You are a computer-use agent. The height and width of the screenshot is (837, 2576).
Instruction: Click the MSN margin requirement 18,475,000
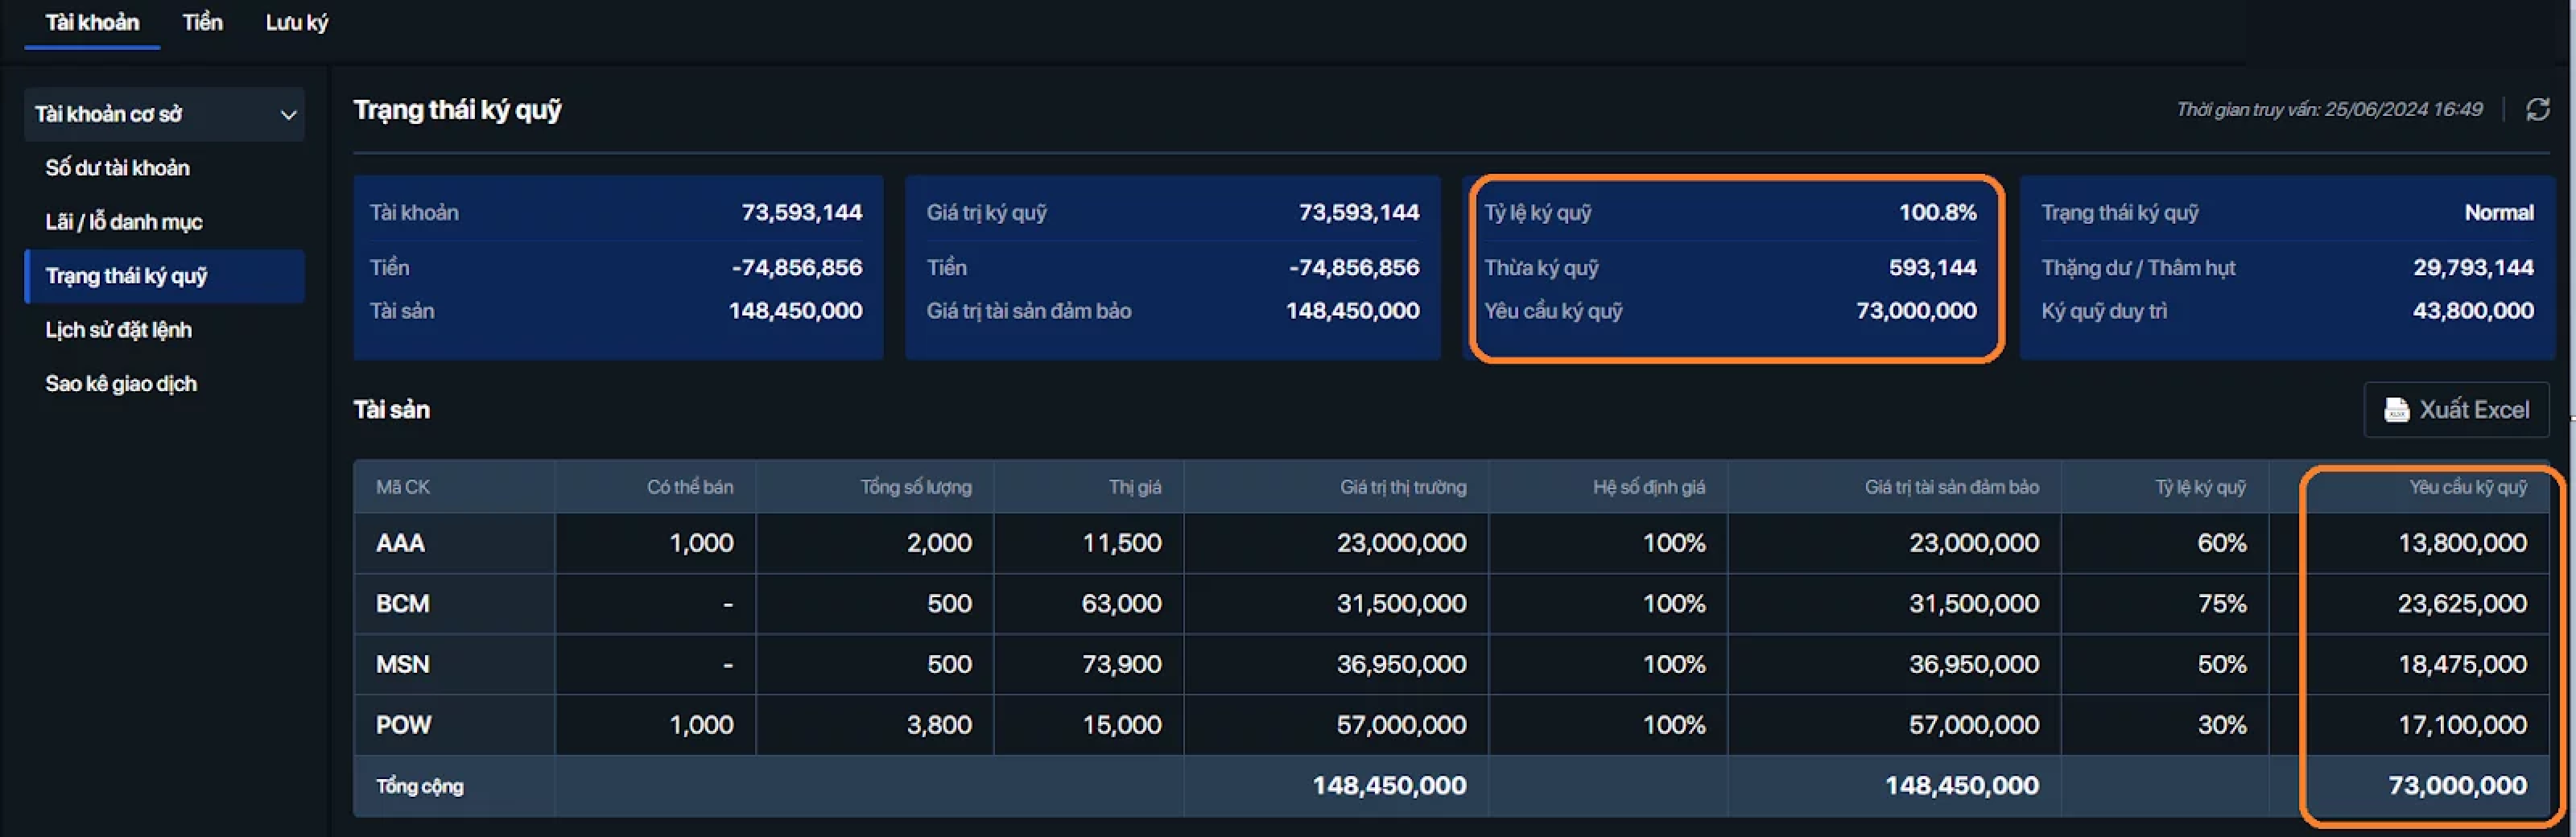[x=2462, y=664]
